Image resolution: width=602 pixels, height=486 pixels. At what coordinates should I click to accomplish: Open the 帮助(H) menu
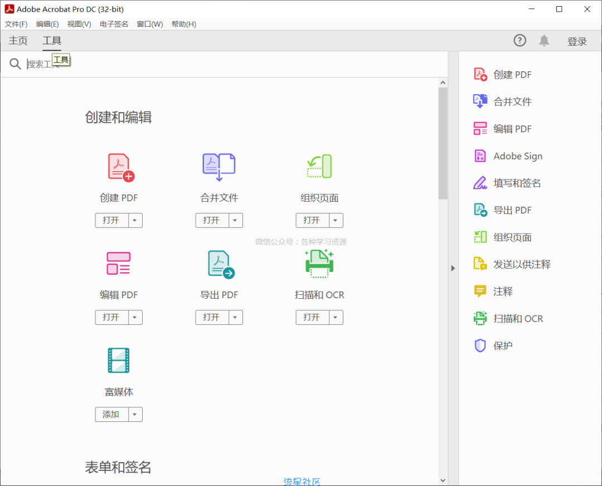point(184,24)
